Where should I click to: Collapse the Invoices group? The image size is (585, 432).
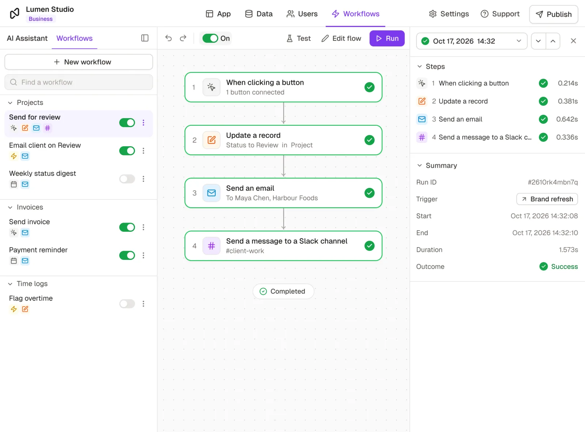pyautogui.click(x=10, y=207)
